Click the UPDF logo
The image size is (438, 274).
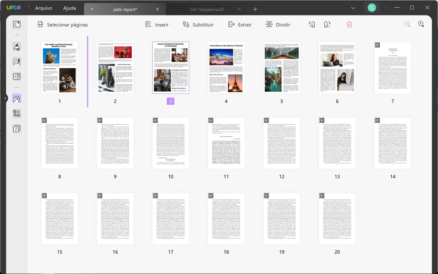click(x=14, y=8)
